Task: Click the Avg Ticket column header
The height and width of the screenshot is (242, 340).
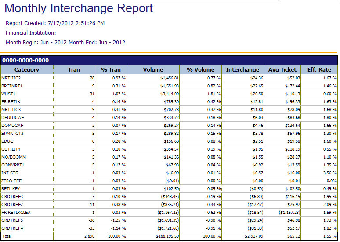Action: pyautogui.click(x=282, y=69)
